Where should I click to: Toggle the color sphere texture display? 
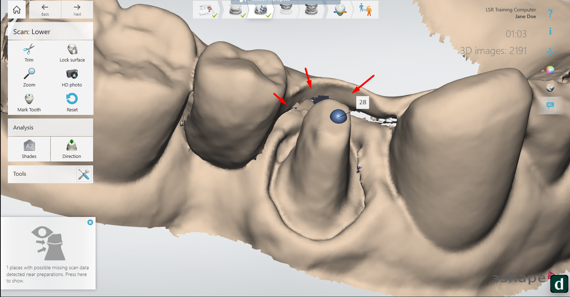(550, 70)
